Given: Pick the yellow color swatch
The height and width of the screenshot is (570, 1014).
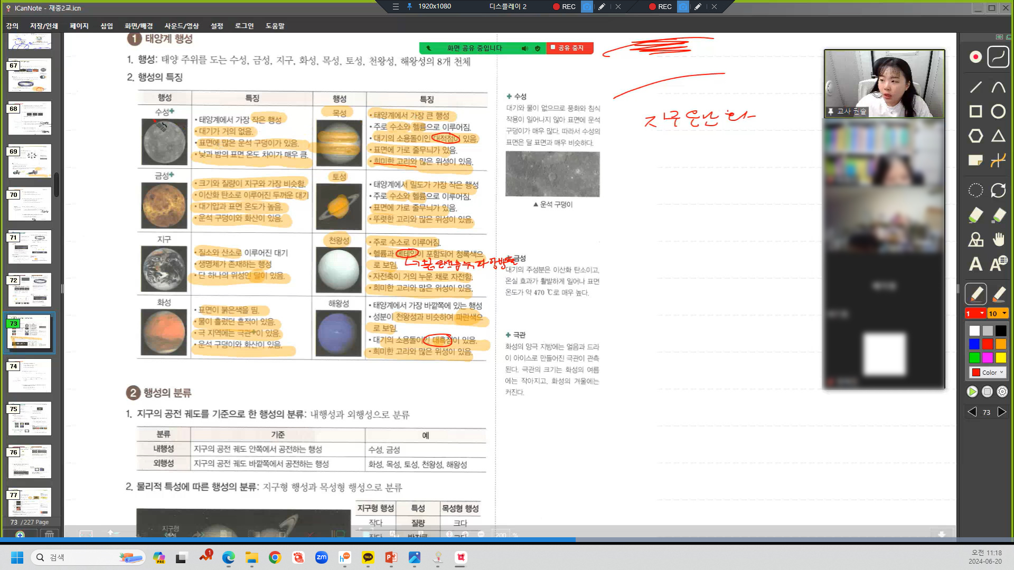Looking at the screenshot, I should 1001,358.
